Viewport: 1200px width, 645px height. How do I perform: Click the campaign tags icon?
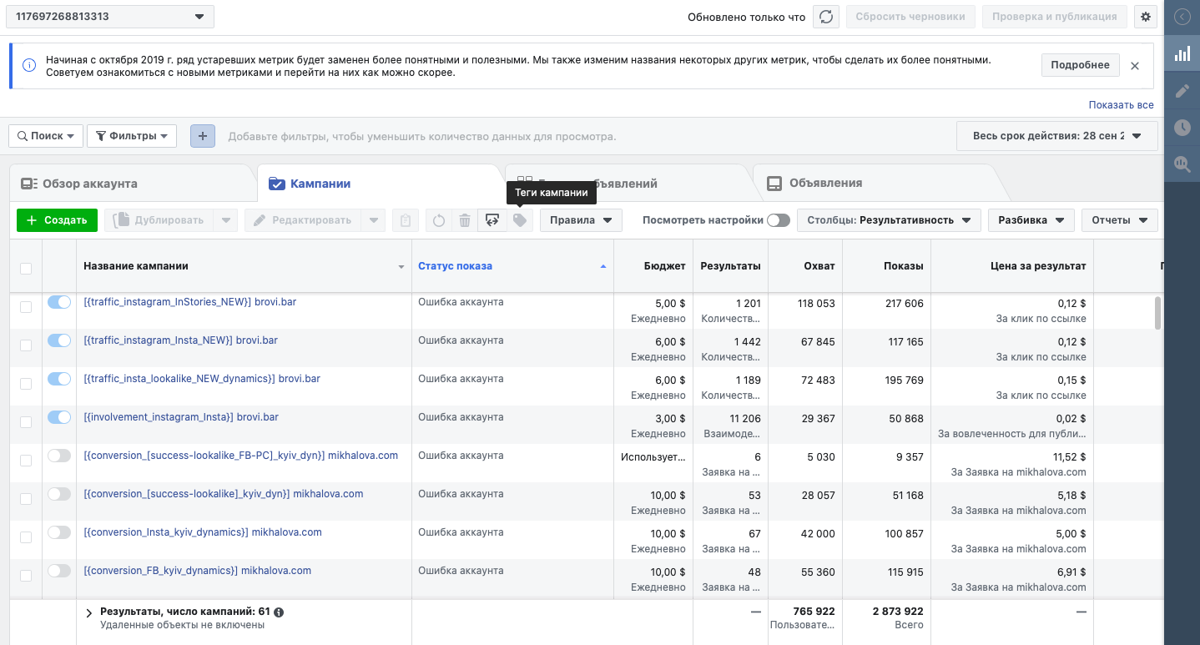(x=520, y=220)
